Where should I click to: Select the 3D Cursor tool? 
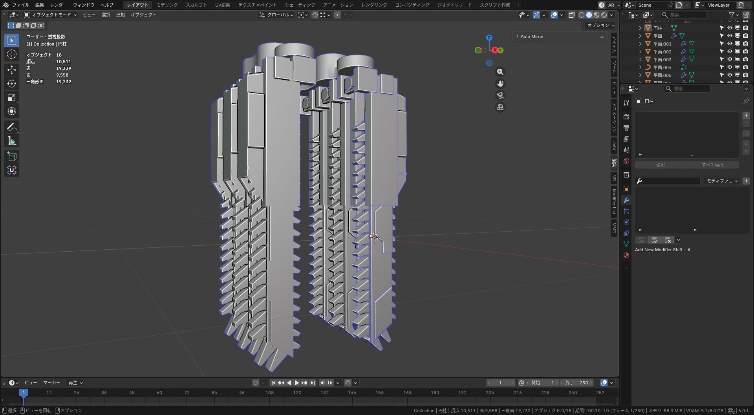point(12,54)
